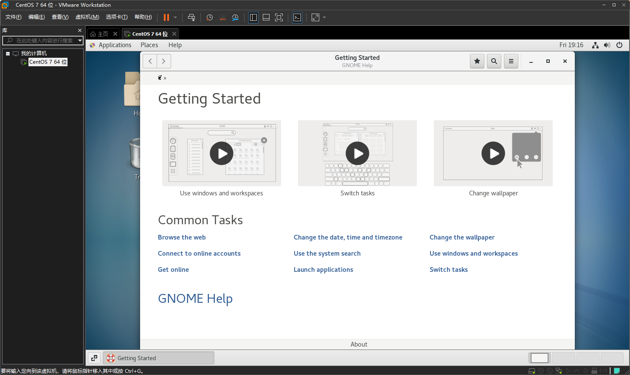The height and width of the screenshot is (375, 630).
Task: Play the Switch tasks video
Action: 357,153
